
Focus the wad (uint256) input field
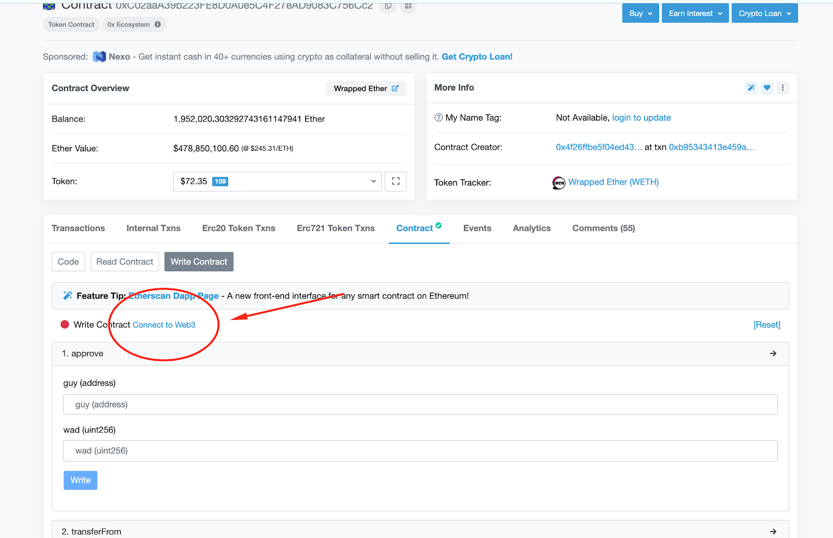[421, 451]
